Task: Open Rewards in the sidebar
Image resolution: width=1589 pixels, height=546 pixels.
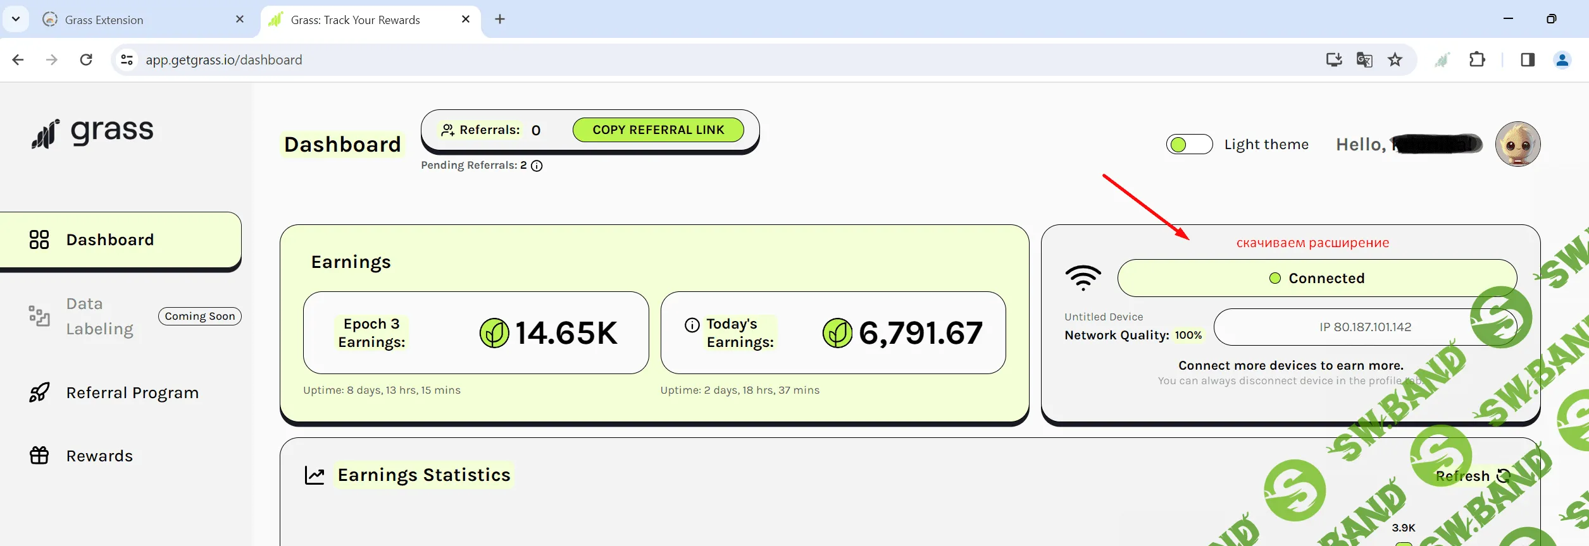Action: pos(99,456)
